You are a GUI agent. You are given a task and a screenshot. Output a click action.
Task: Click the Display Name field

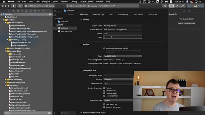coord(122,26)
